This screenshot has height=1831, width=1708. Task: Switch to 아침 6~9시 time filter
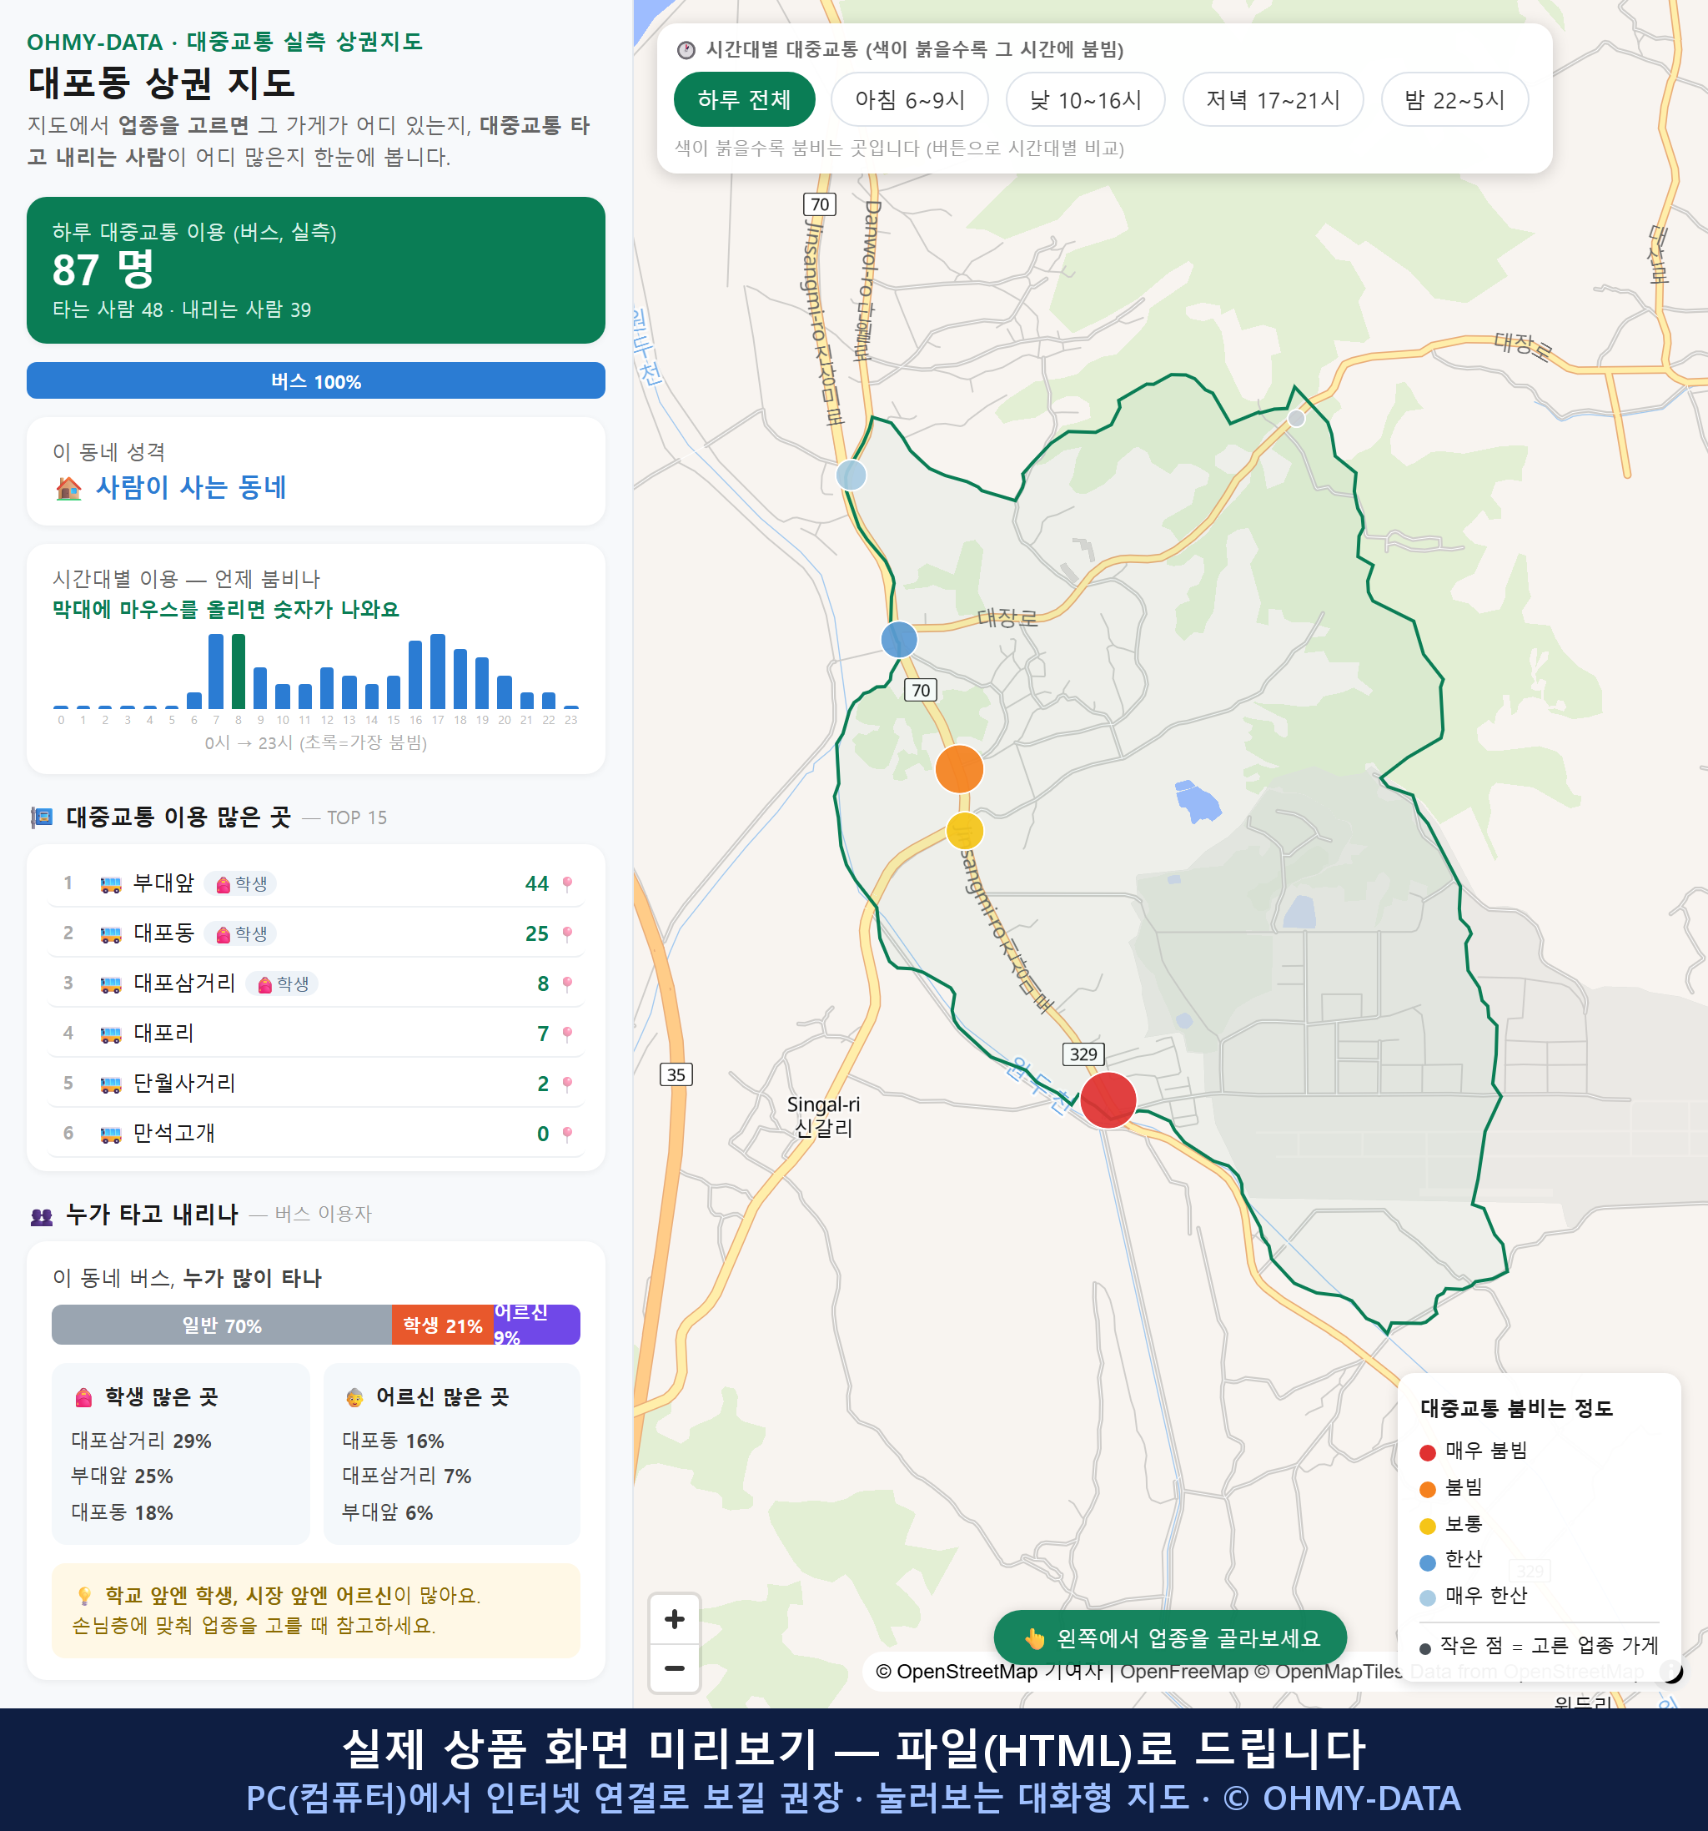pos(909,99)
